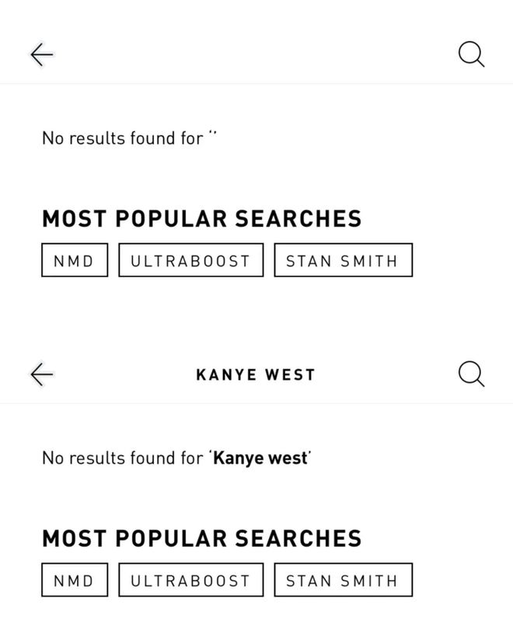The image size is (513, 640).
Task: Click the blank title area of the empty-query header
Action: pos(256,54)
